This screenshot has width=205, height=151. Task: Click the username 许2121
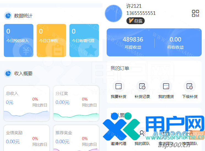(x=134, y=6)
